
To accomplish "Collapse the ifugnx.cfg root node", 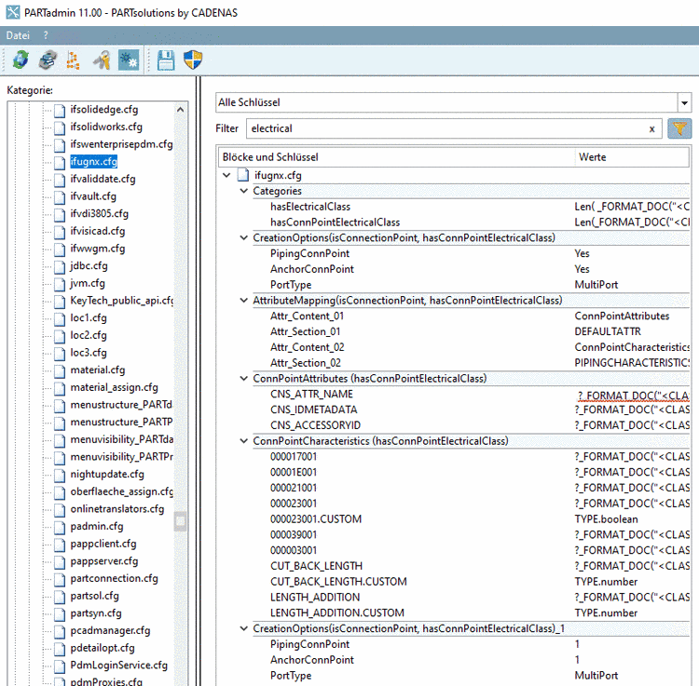I will (x=227, y=175).
